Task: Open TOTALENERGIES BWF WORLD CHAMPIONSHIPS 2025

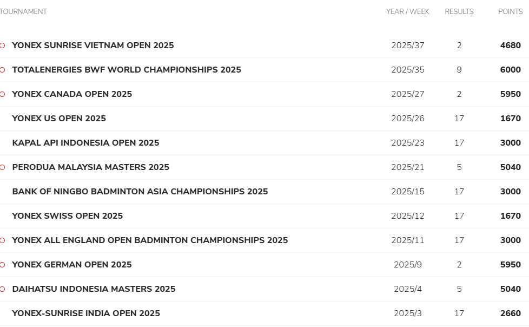Action: click(x=127, y=70)
